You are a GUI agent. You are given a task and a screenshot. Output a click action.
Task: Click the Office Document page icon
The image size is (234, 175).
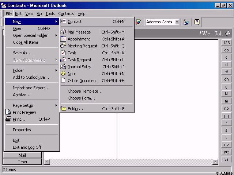click(x=63, y=80)
